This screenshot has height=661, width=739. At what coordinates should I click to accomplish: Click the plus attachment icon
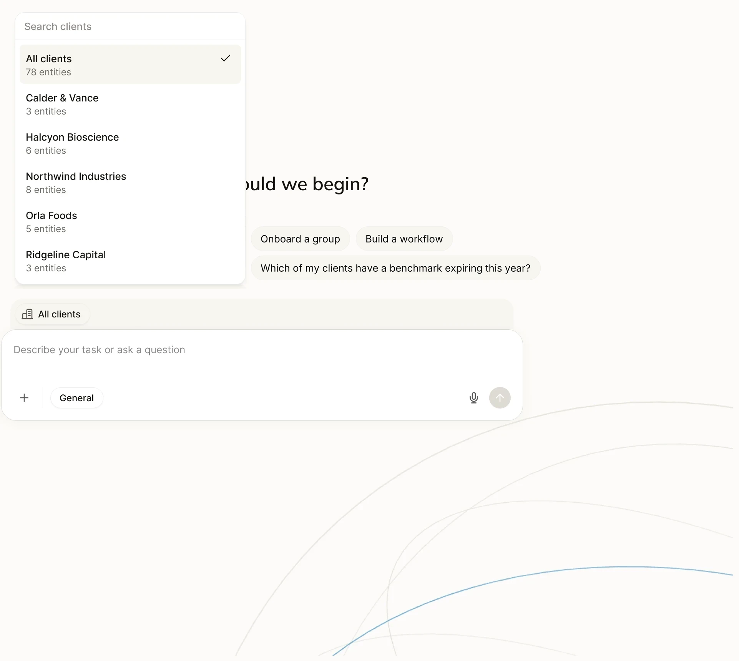[x=24, y=398]
